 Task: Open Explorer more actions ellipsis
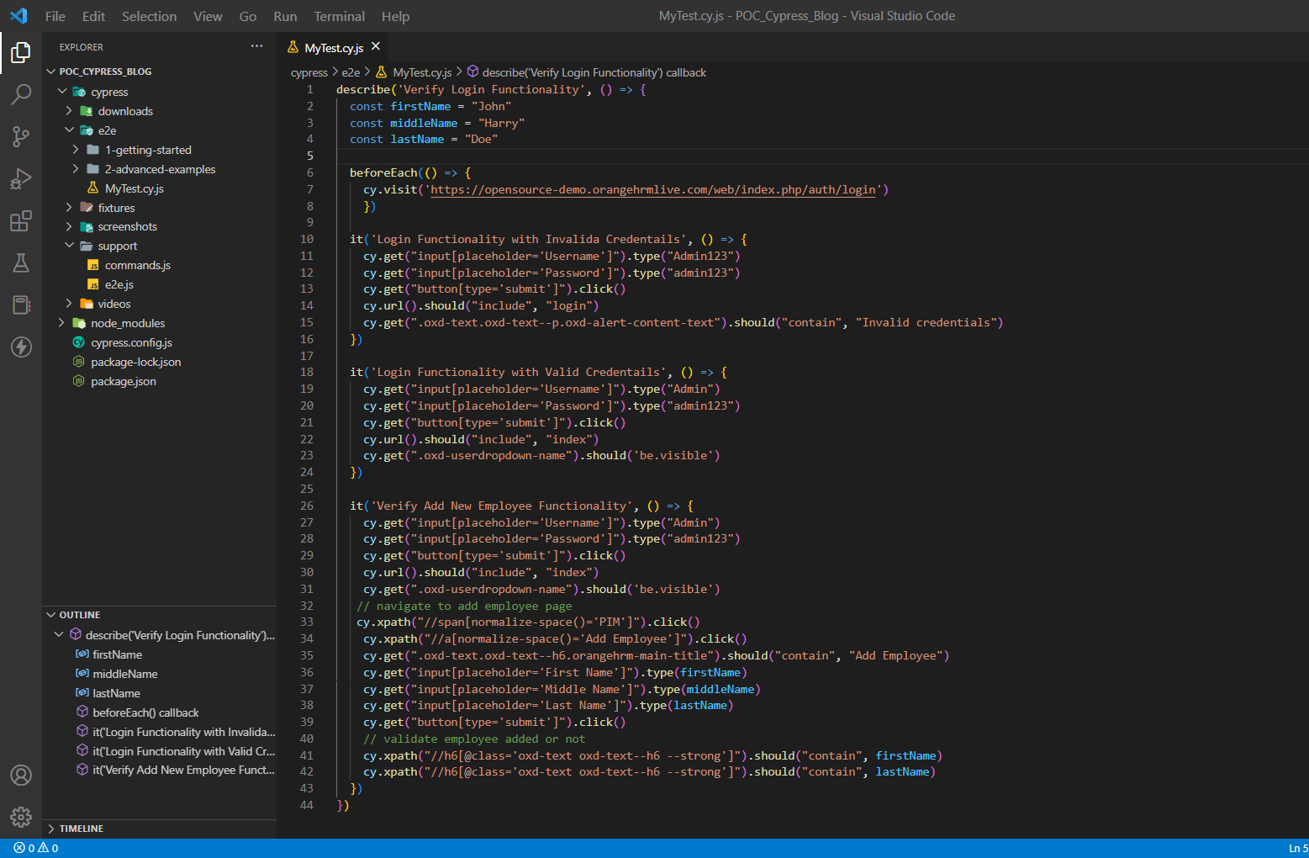point(256,46)
